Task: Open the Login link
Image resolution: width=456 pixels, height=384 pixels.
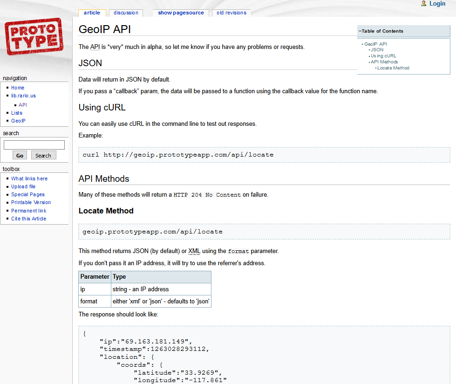Action: pos(437,3)
